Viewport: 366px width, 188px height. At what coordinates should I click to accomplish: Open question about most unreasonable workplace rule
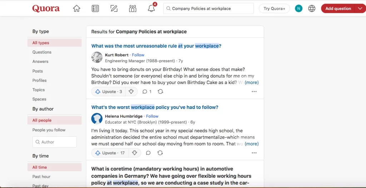[156, 46]
